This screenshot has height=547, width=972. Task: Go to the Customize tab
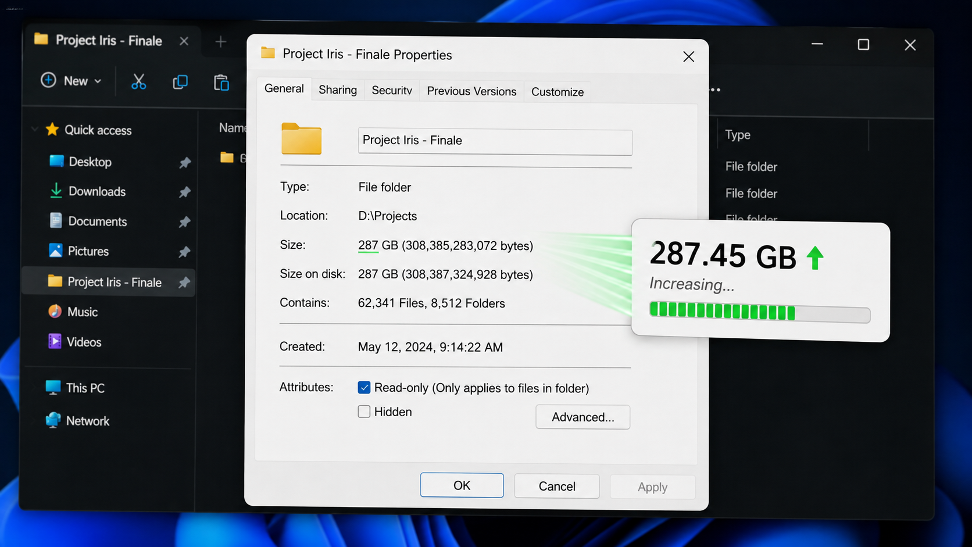click(558, 92)
